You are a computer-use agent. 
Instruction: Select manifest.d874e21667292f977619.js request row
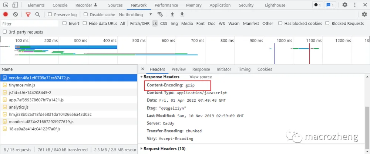[69, 122]
